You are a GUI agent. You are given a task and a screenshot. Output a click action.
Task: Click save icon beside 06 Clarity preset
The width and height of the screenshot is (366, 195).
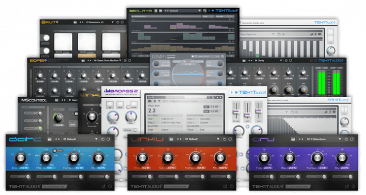(244, 61)
